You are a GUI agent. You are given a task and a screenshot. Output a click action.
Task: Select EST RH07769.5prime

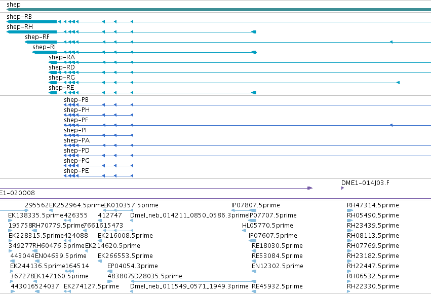pos(373,246)
